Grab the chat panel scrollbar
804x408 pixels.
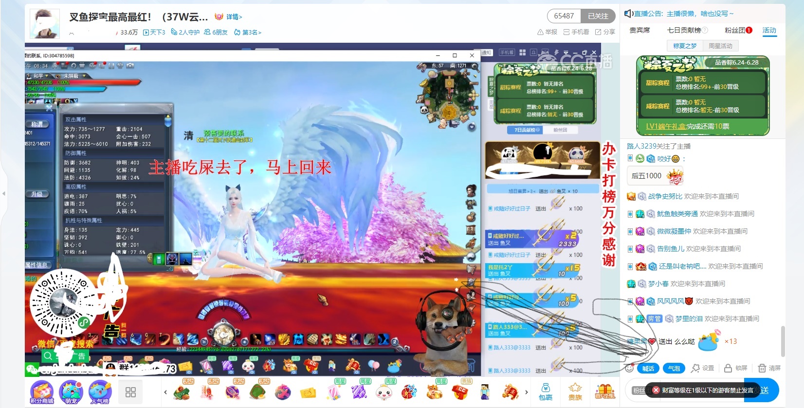click(783, 341)
